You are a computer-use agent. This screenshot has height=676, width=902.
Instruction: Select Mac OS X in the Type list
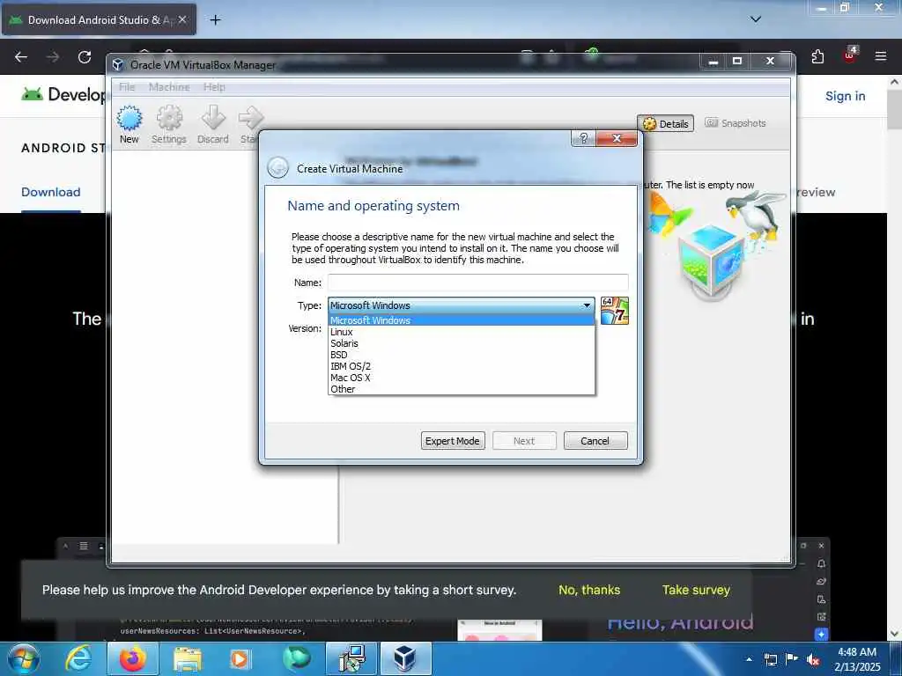click(x=462, y=378)
